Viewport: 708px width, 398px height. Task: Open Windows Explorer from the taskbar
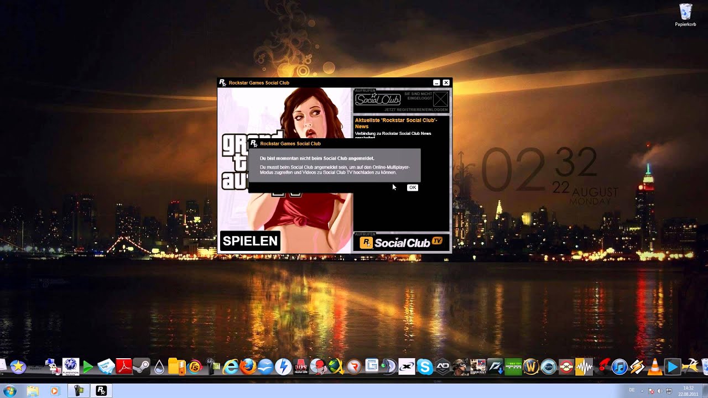[x=33, y=391]
